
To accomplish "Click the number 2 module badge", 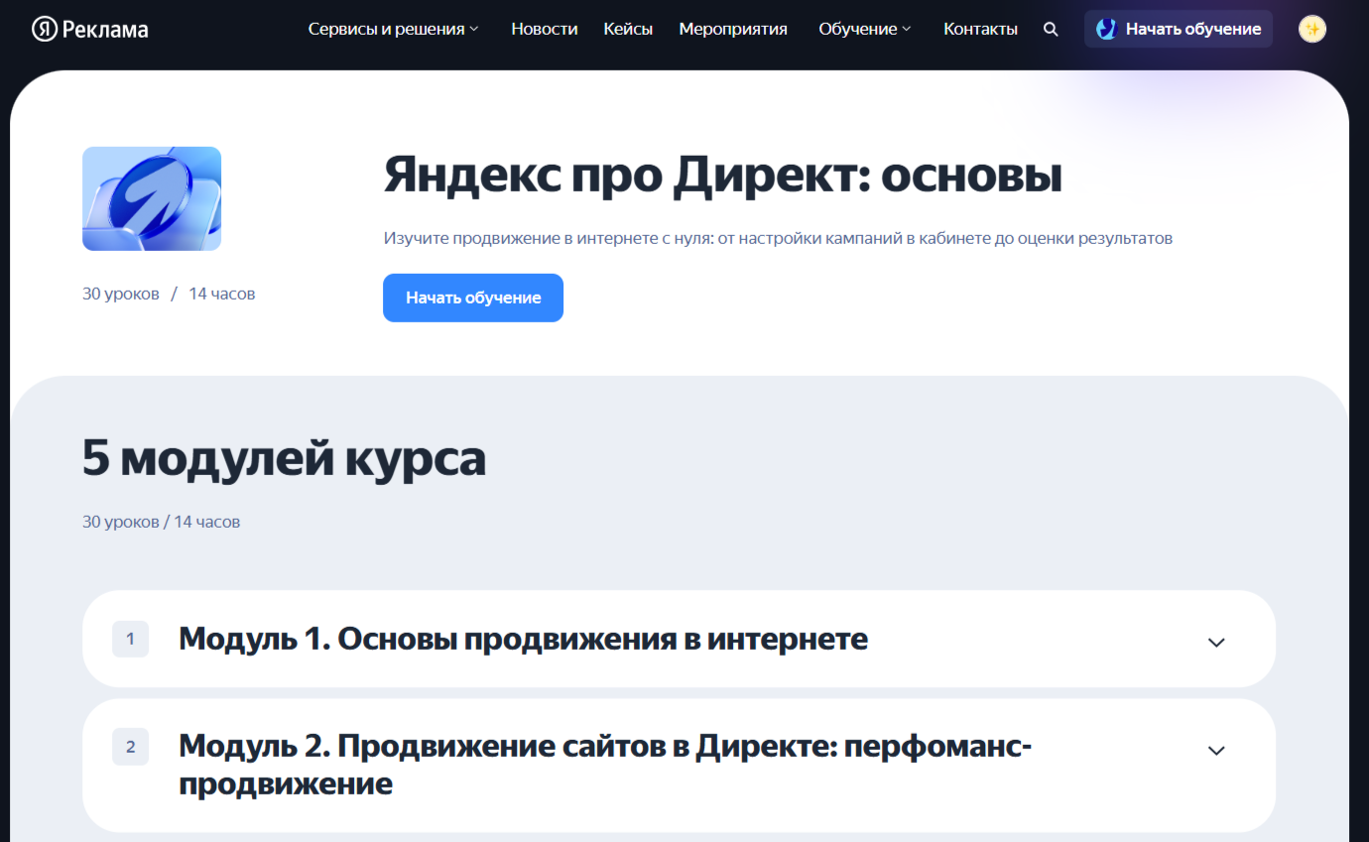I will pyautogui.click(x=130, y=748).
